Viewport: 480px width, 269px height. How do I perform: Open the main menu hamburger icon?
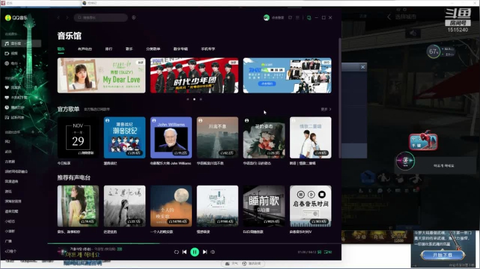tap(297, 18)
